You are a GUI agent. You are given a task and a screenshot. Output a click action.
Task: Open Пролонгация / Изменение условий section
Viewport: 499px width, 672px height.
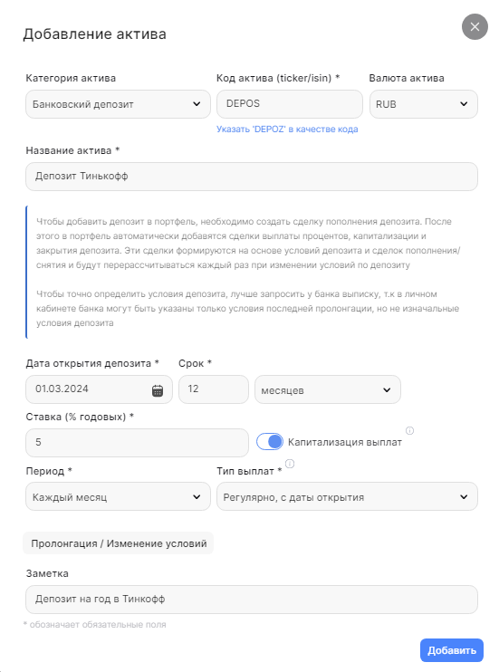(119, 543)
